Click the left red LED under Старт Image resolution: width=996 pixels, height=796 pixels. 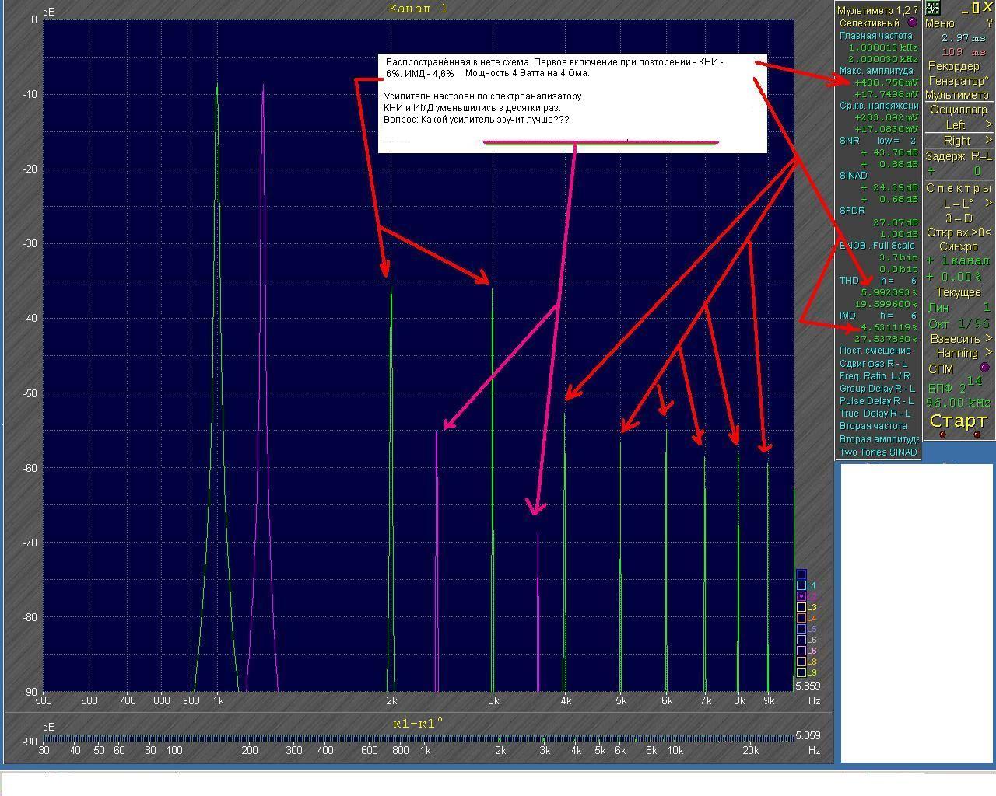[942, 435]
